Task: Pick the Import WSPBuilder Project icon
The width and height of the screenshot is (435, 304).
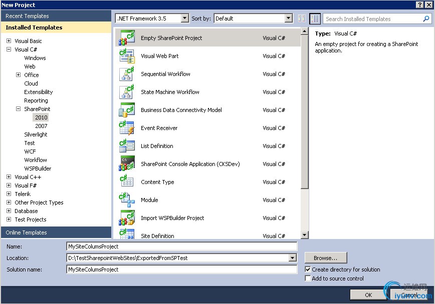Action: (x=127, y=218)
